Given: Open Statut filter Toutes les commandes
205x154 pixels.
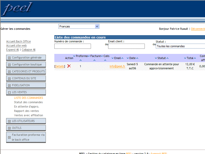Looking at the screenshot, I should point(180,46).
